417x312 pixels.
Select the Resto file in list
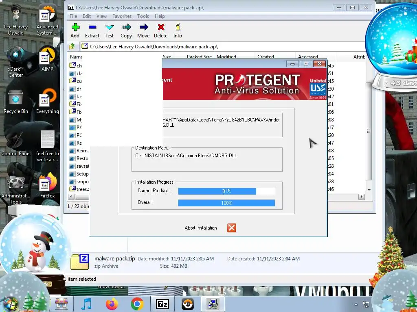79,158
